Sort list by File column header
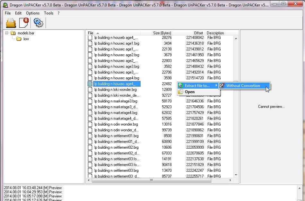Viewport: 305px width, 201px height. coord(114,33)
